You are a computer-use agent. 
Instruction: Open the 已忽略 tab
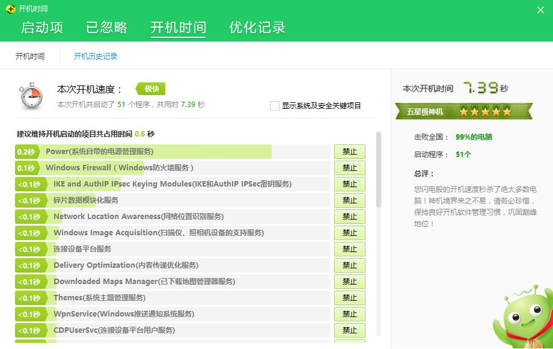click(x=106, y=28)
